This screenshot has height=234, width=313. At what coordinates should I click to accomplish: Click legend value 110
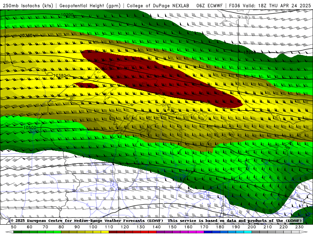[x=109, y=227]
